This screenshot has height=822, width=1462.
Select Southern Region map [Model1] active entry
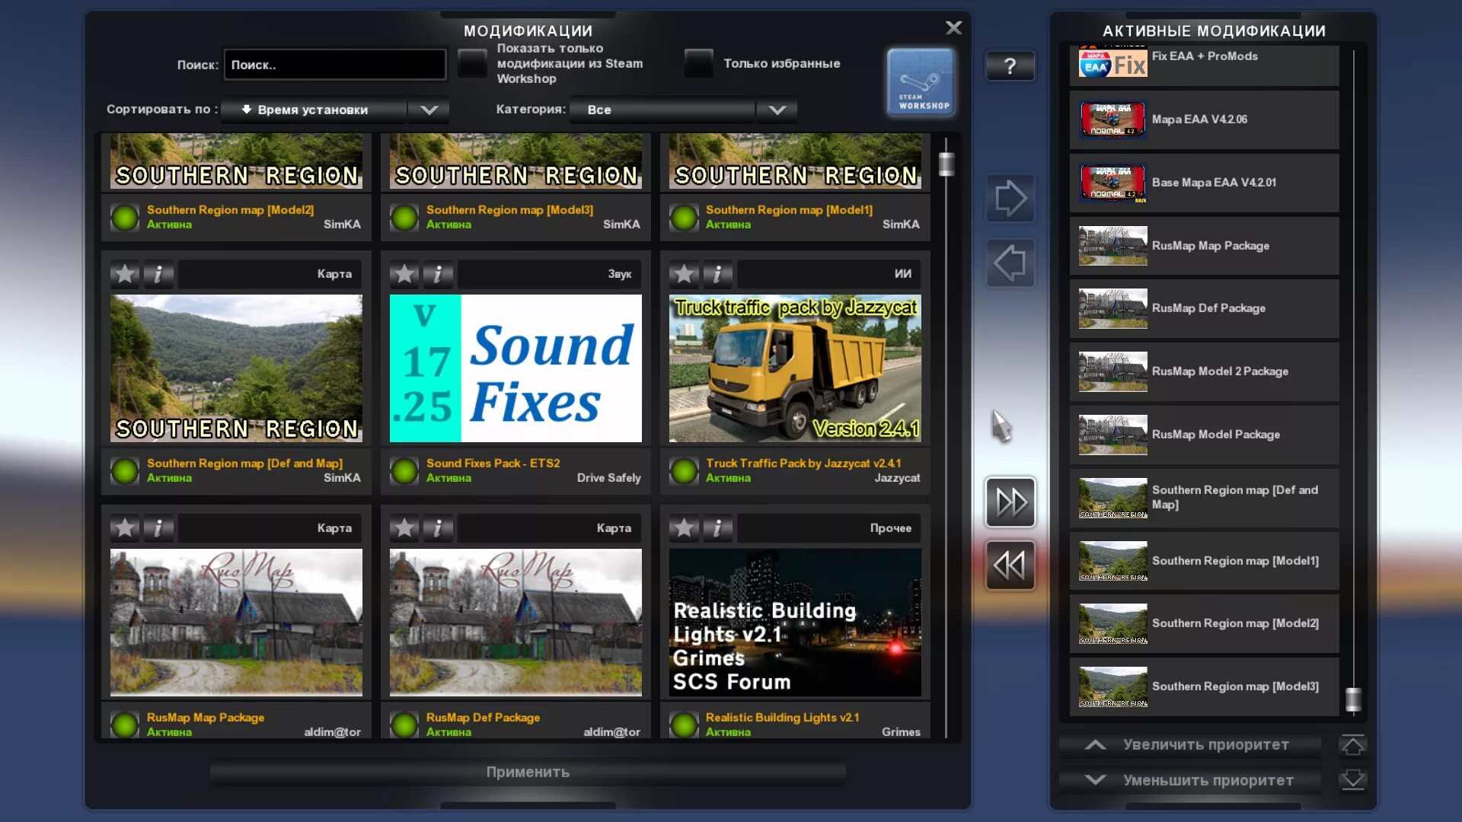(1204, 561)
